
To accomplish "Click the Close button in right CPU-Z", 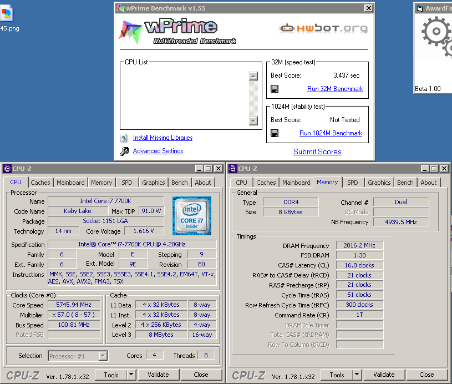I will (x=426, y=375).
